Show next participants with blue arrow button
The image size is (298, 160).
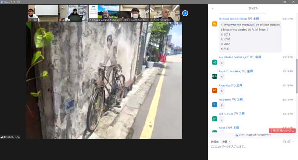pos(185,13)
